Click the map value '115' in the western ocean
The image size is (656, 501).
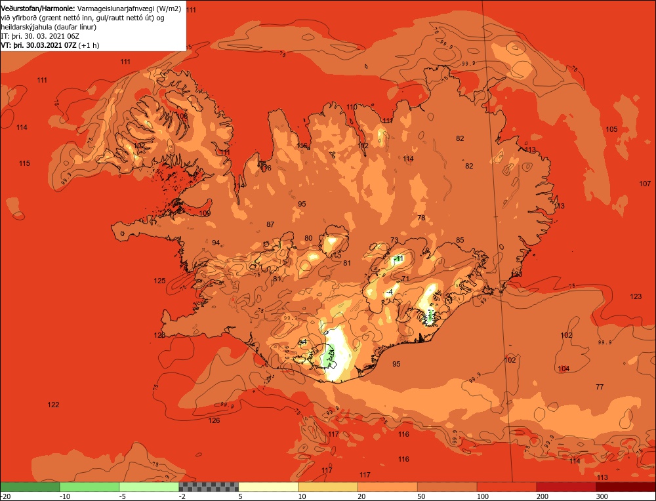pos(24,163)
